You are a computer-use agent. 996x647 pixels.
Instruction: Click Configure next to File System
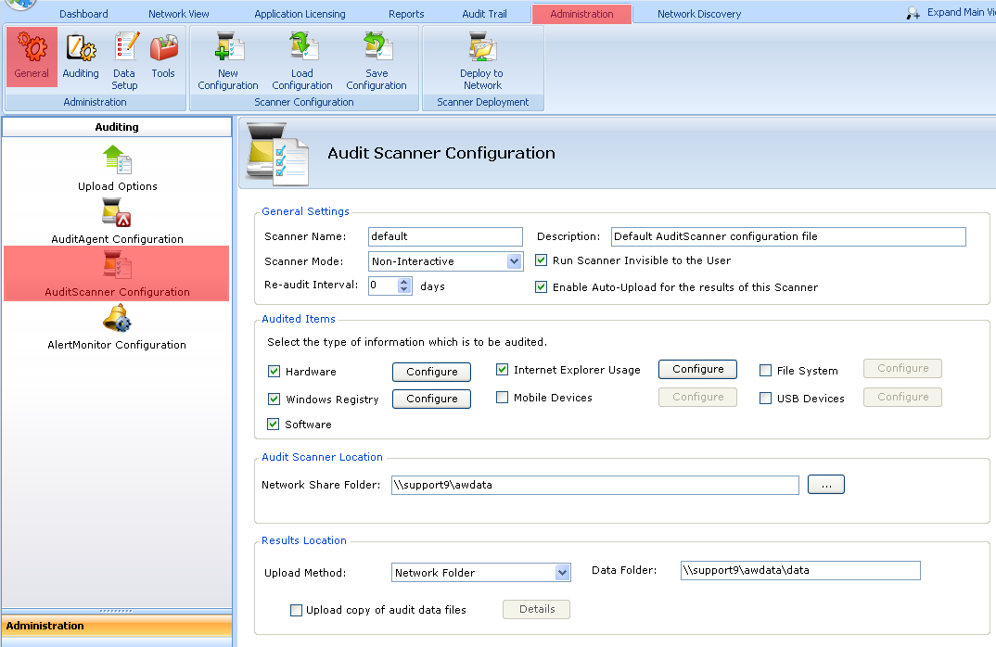point(902,368)
